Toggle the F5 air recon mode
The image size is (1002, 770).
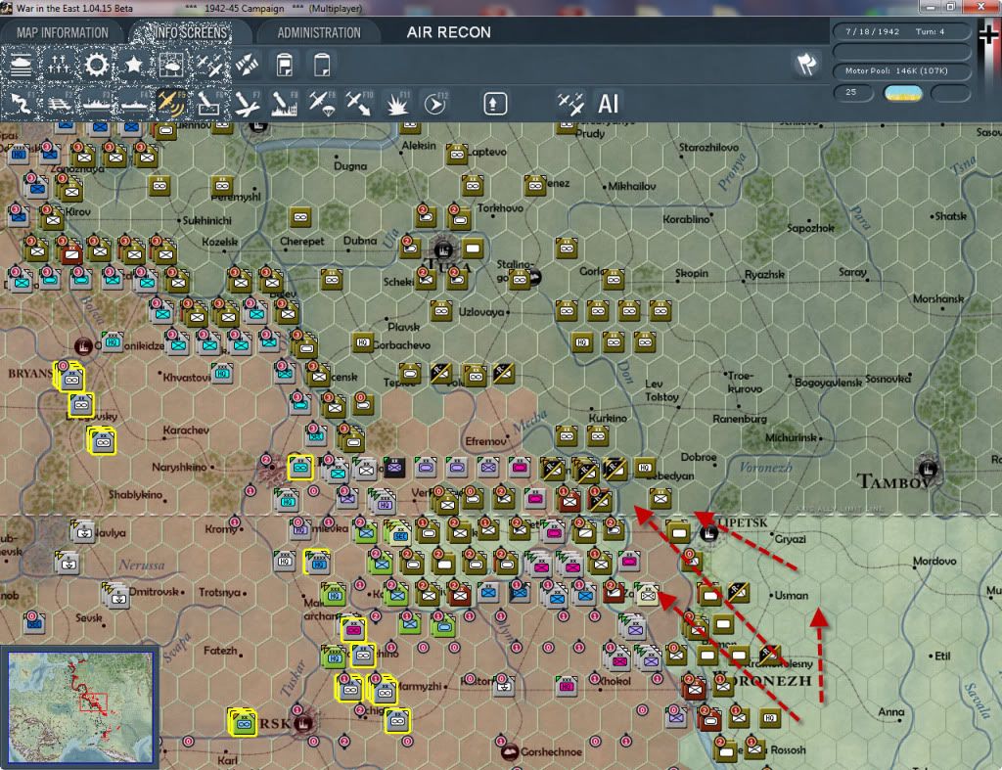click(x=171, y=104)
